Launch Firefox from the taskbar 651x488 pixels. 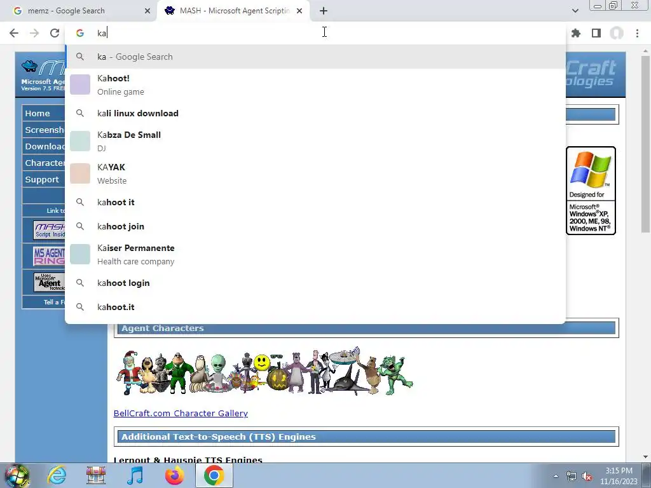point(174,475)
